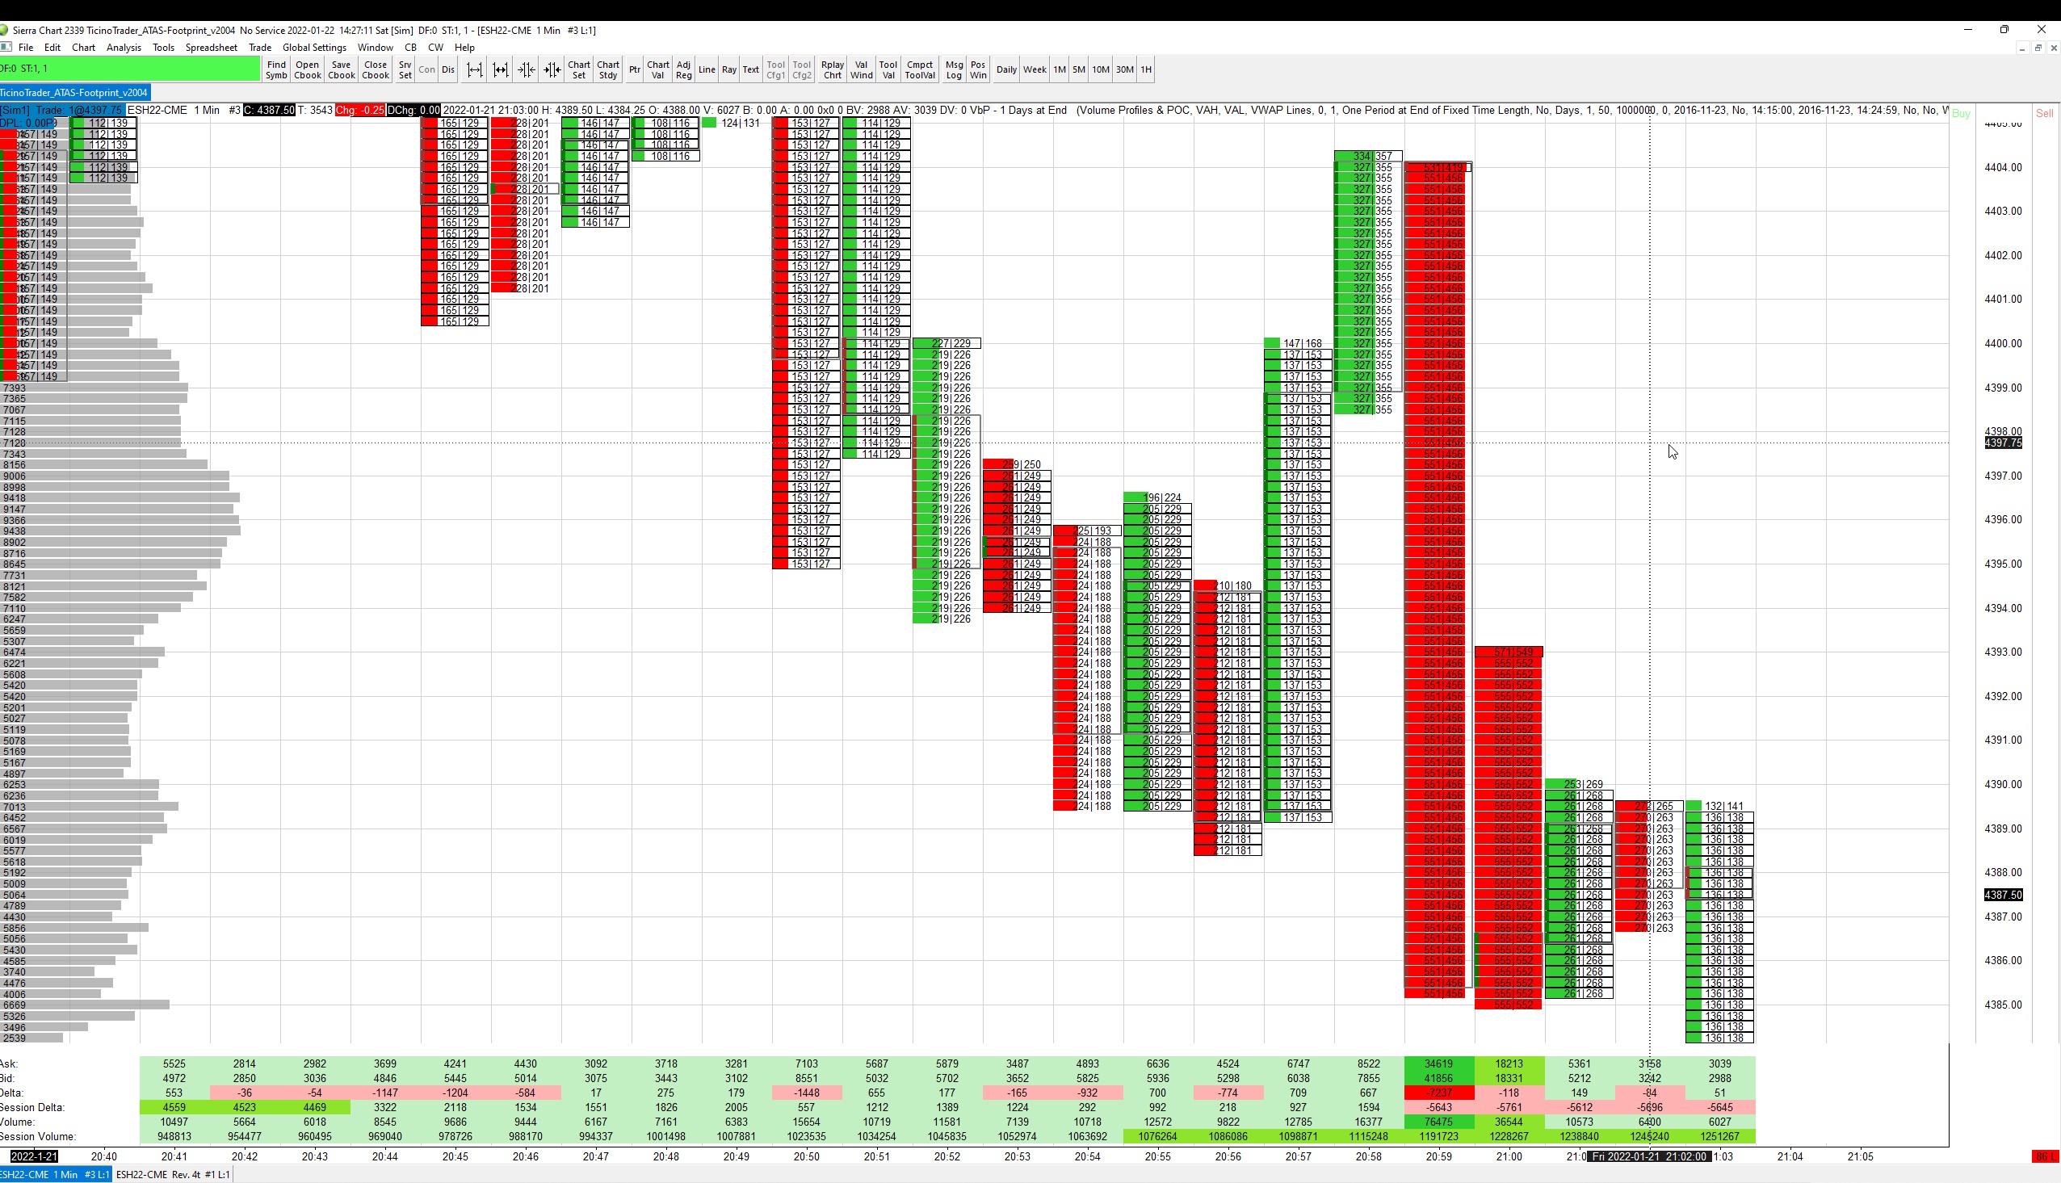Switch chart to 5M timeframe
Viewport: 2061px width, 1183px height.
coord(1078,70)
